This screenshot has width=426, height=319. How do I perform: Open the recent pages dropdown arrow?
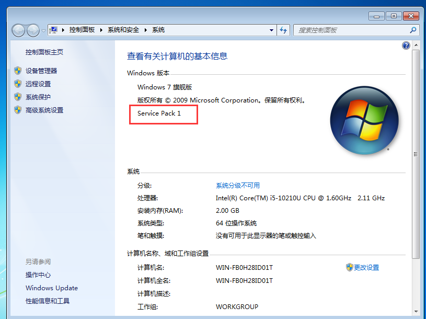(x=43, y=30)
